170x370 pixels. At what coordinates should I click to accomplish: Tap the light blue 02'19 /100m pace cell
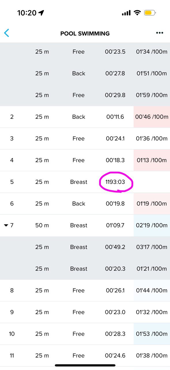click(152, 225)
